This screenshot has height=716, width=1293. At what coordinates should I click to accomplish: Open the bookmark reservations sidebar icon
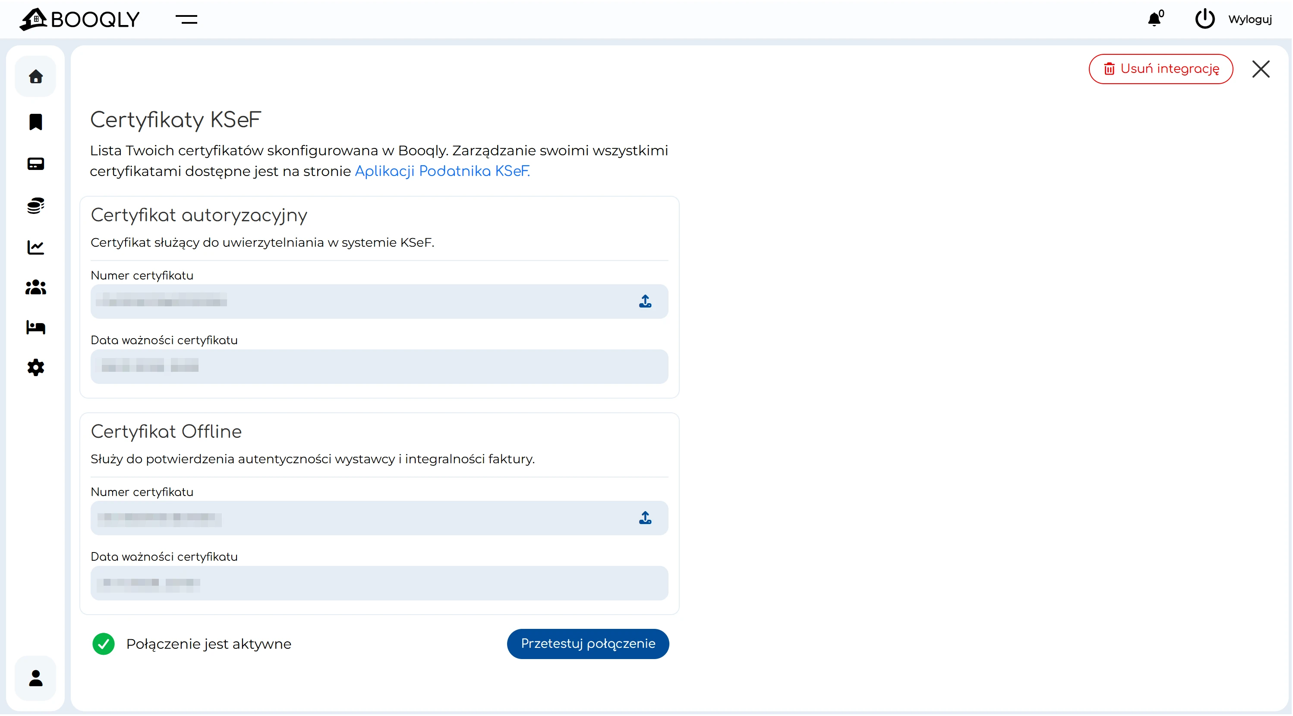pos(36,122)
